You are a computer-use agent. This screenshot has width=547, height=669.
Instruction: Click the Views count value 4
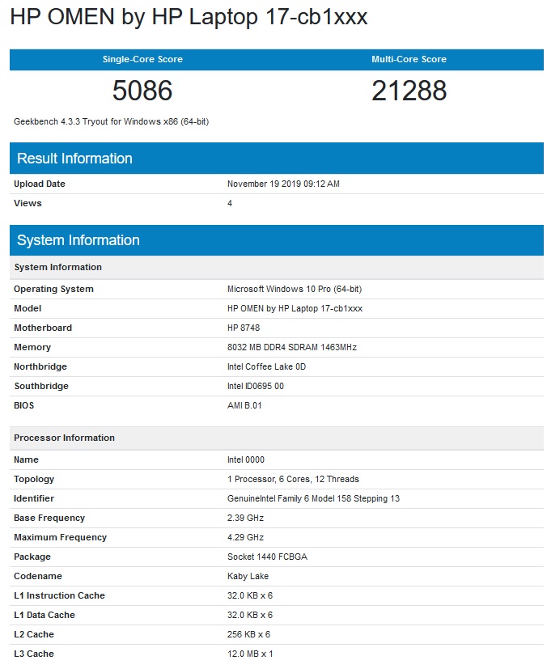click(x=230, y=203)
